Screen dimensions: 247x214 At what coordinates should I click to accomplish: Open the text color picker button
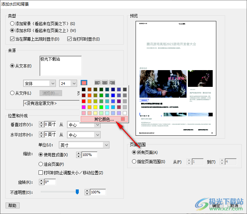[x=84, y=83]
